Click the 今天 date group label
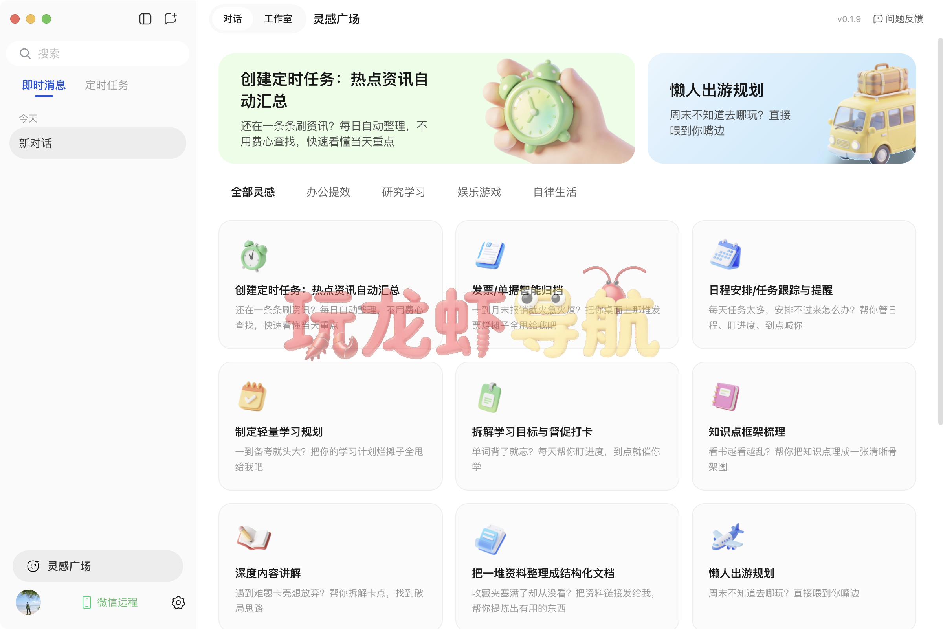The height and width of the screenshot is (629, 943). click(x=28, y=118)
